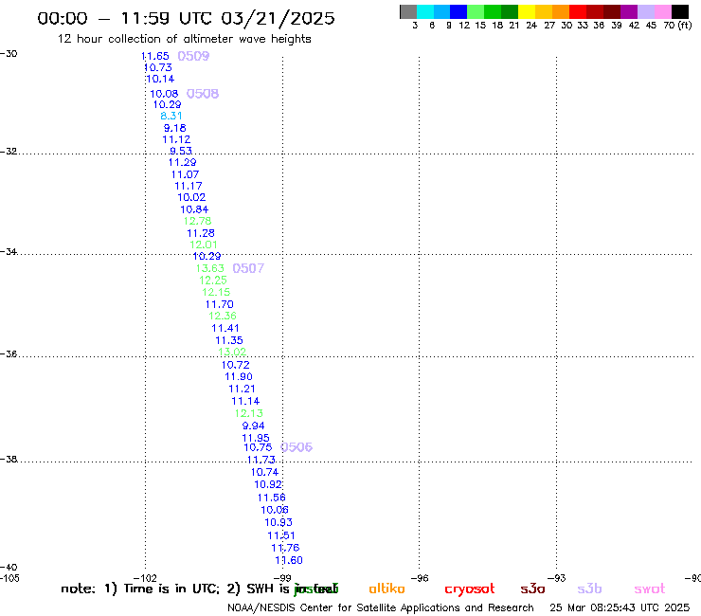Click the wave height value 12.25

(213, 280)
